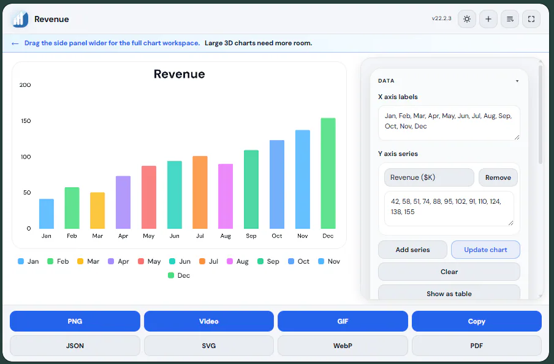Open the list menu icon in header
The width and height of the screenshot is (554, 364).
pos(510,19)
